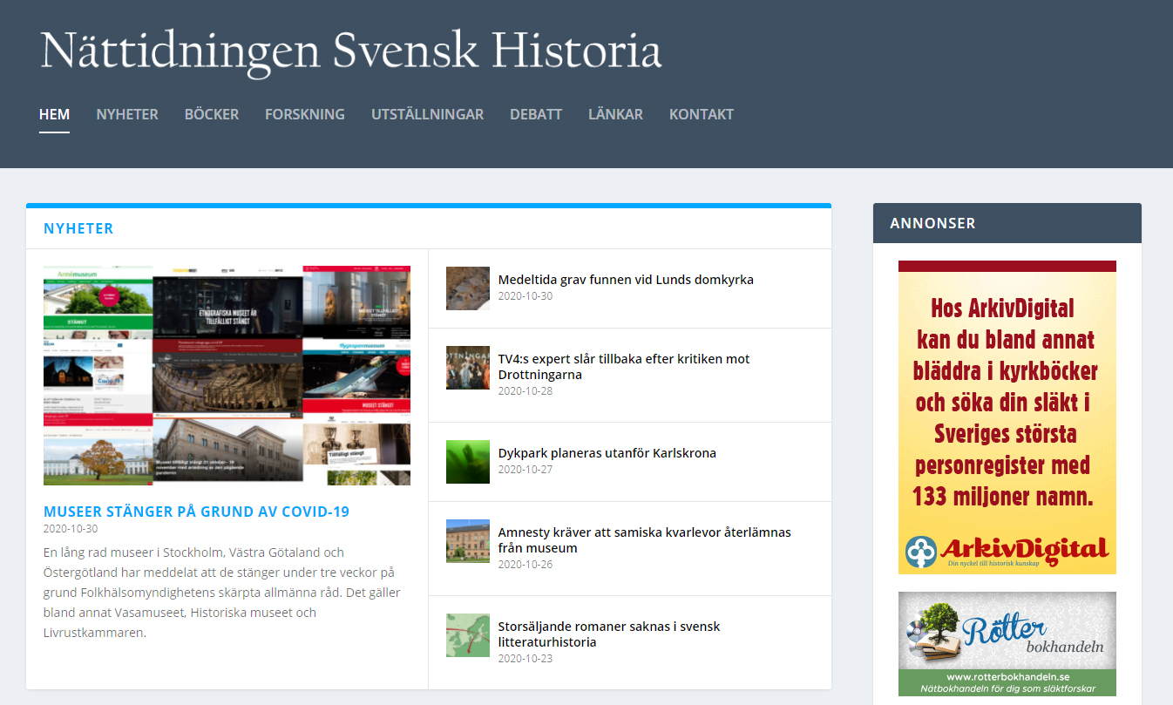The image size is (1173, 705).
Task: Open the Länkar page
Action: pos(615,114)
